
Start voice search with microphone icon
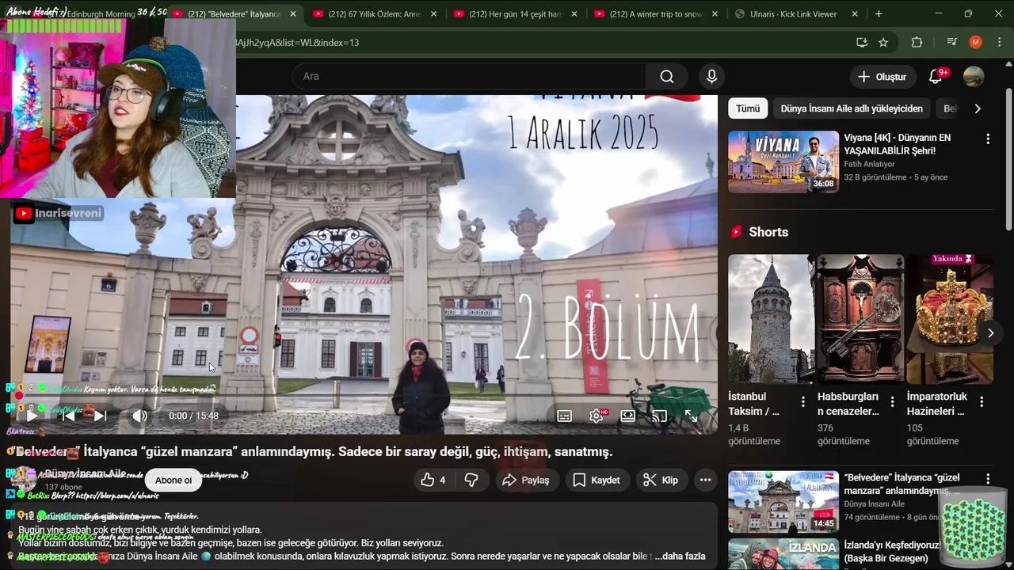pyautogui.click(x=711, y=76)
